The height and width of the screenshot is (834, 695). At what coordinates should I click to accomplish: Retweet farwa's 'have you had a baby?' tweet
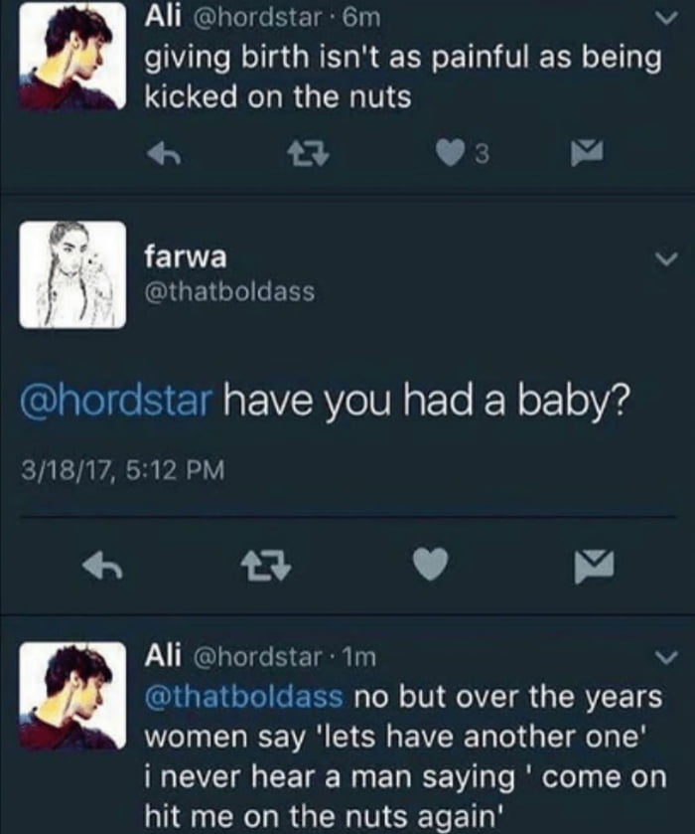click(267, 566)
